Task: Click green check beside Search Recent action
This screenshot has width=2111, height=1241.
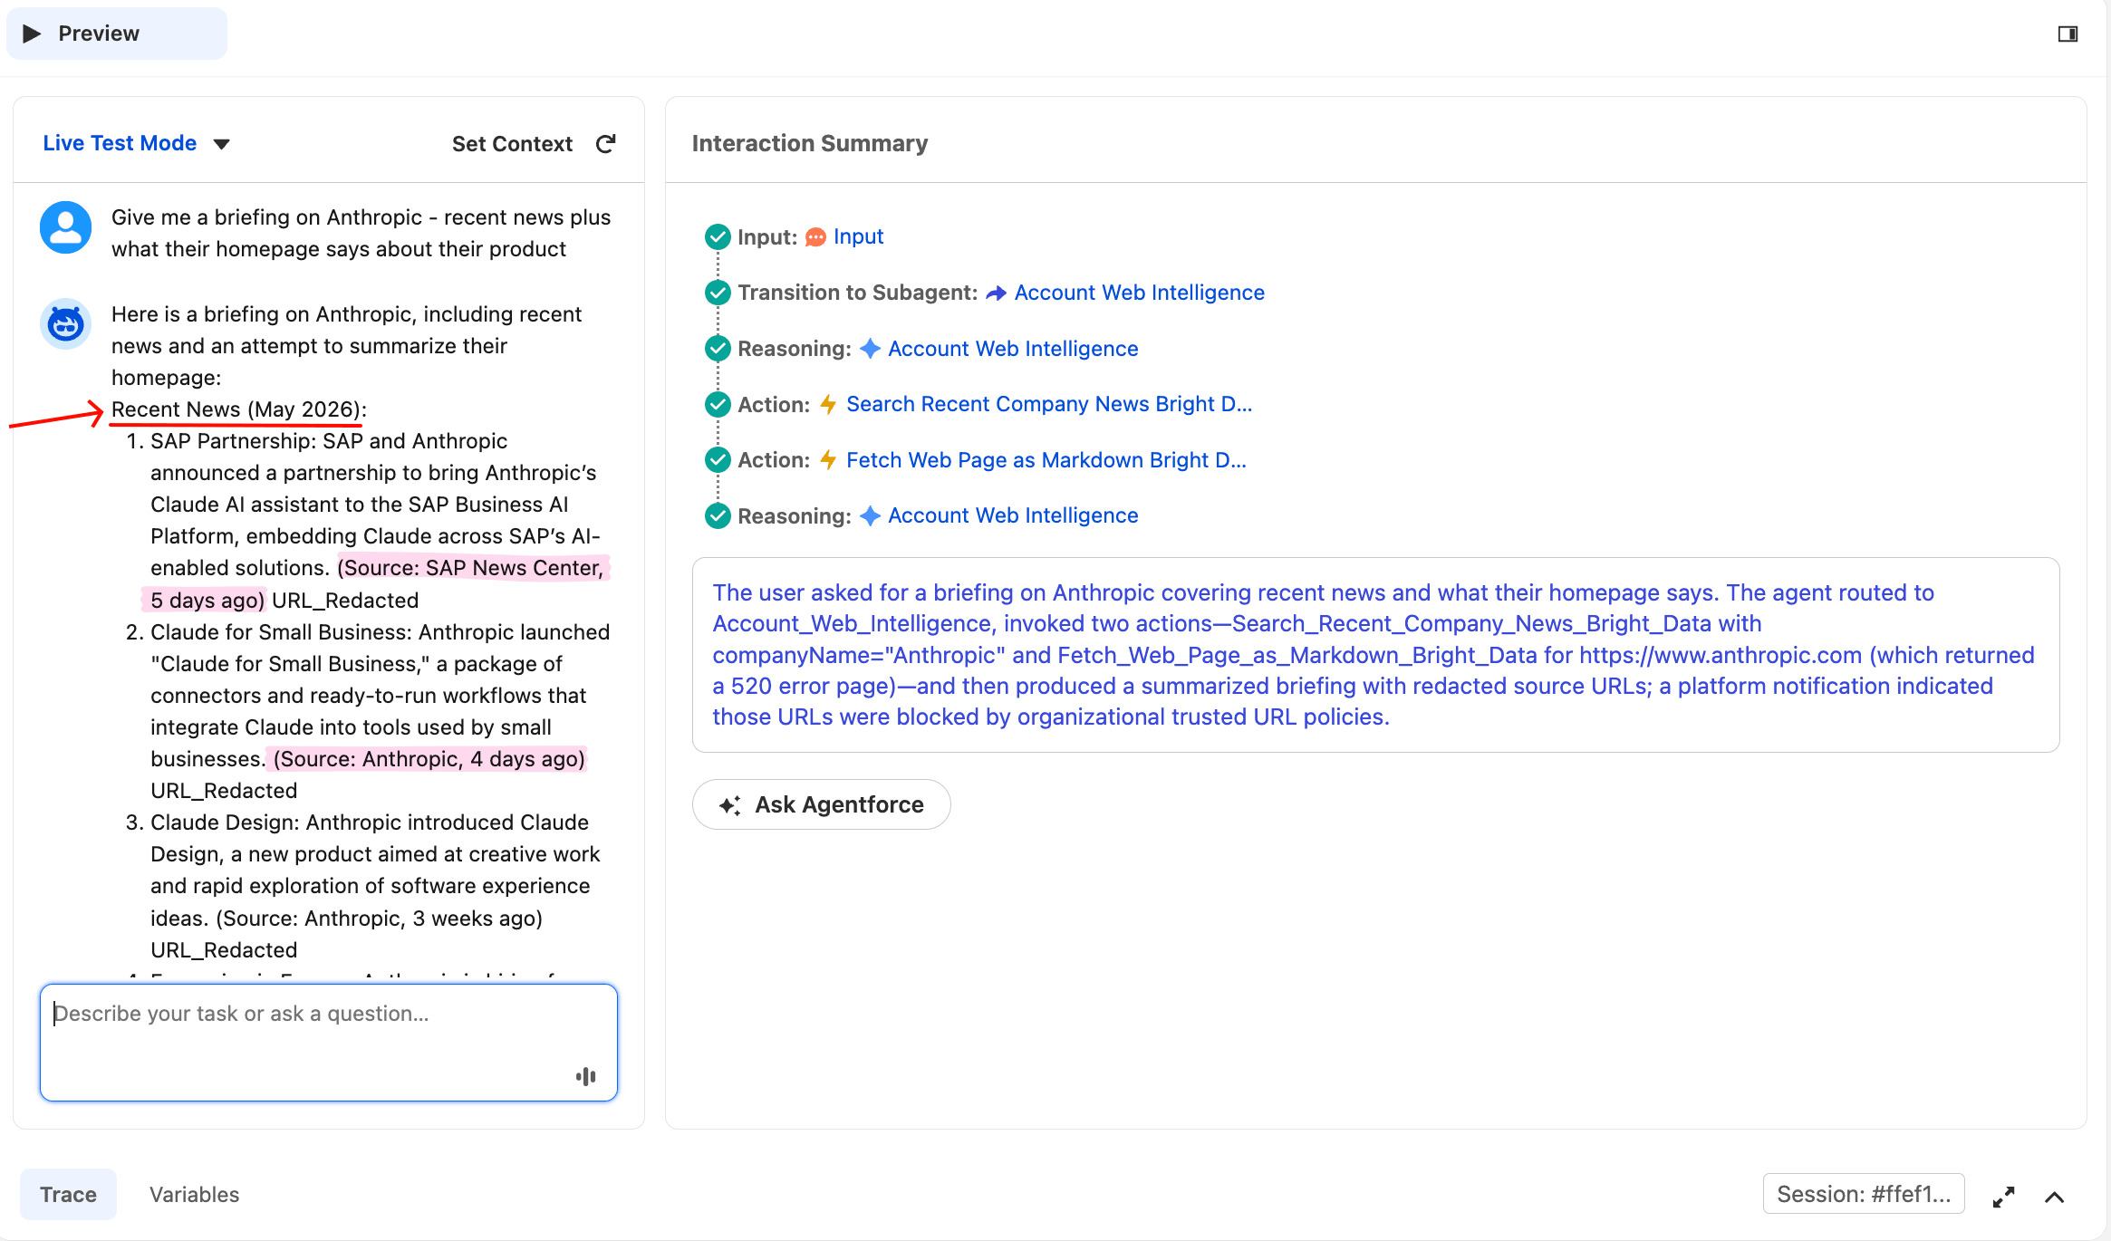Action: tap(718, 404)
